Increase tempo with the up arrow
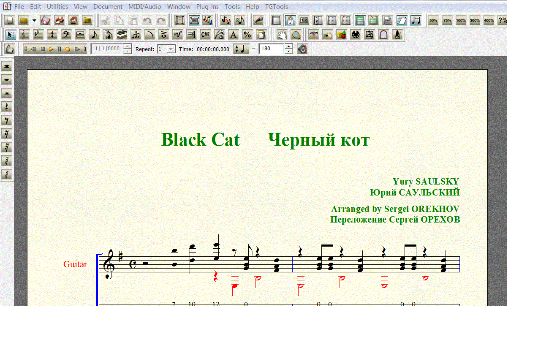538x345 pixels. pyautogui.click(x=288, y=46)
